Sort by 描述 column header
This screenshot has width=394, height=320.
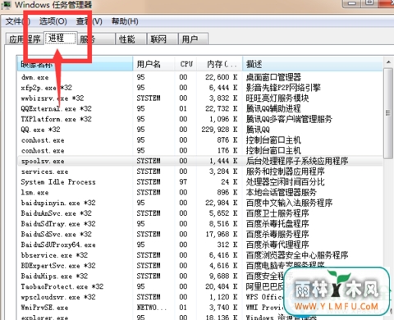[x=313, y=64]
